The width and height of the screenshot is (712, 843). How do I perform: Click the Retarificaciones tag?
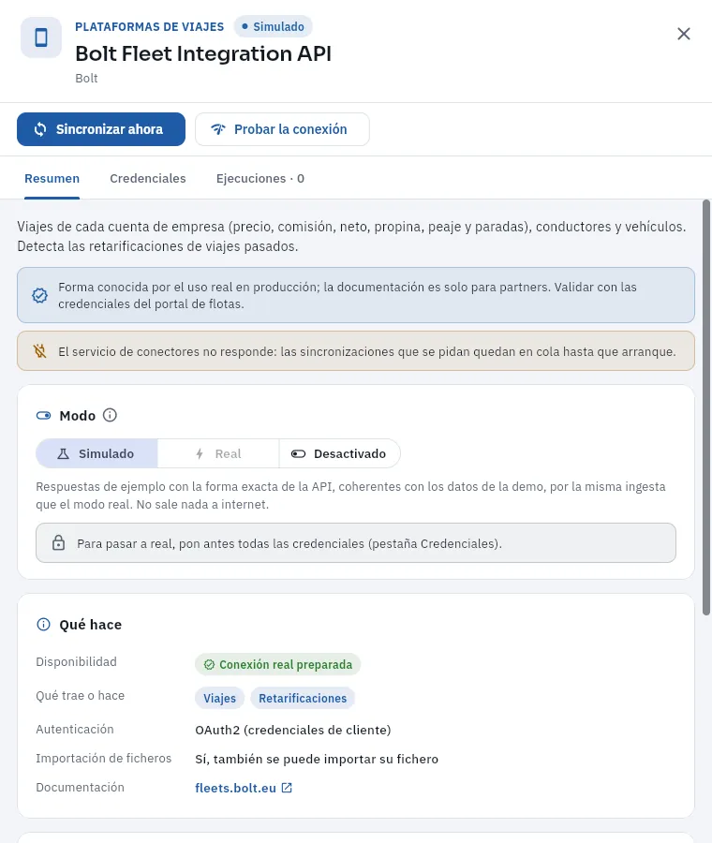(x=303, y=698)
